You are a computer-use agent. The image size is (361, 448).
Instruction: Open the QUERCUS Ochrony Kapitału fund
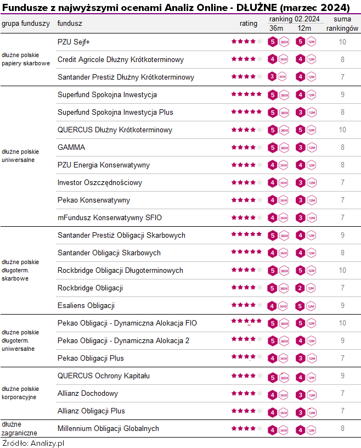(103, 376)
